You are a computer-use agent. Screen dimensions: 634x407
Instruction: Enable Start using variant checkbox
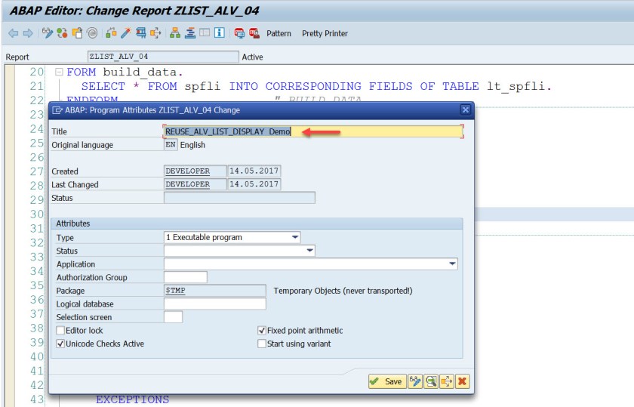coord(262,344)
